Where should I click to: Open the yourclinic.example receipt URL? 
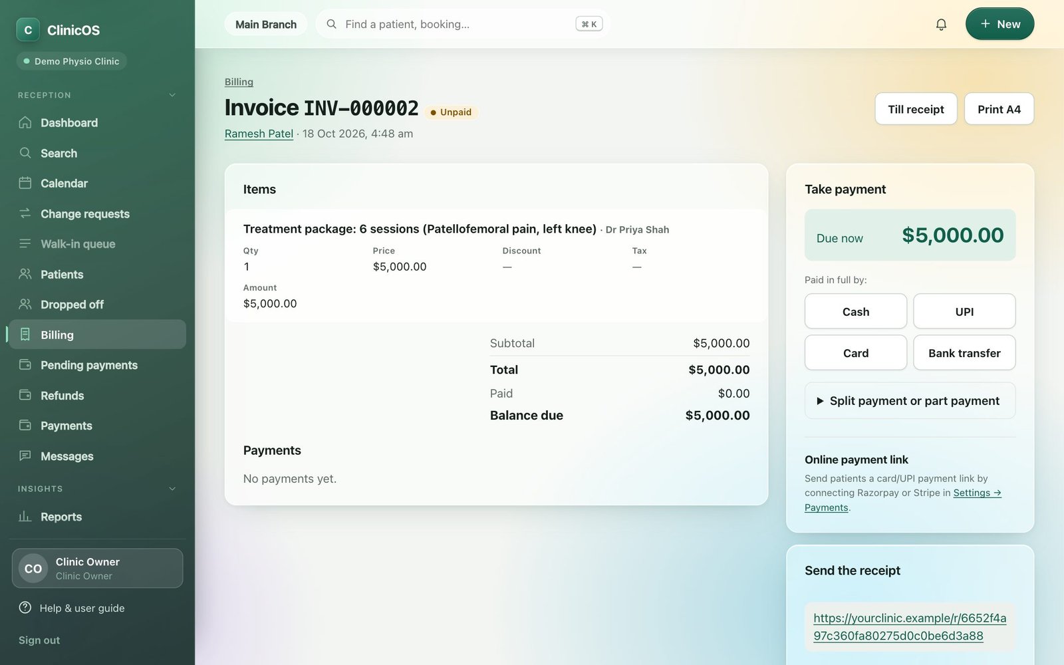(910, 627)
